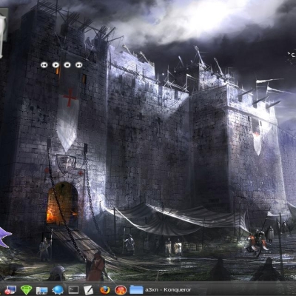Click the computer and monitor panel icon
The image size is (296, 296).
[41, 290]
